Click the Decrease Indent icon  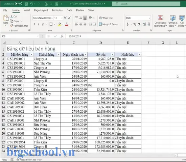(90, 24)
